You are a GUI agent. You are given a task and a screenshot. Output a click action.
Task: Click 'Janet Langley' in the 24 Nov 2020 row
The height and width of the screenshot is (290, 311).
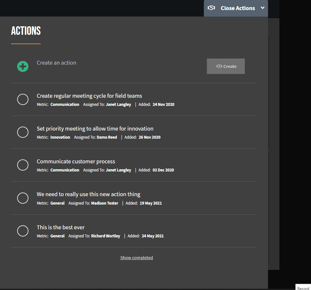[119, 105]
